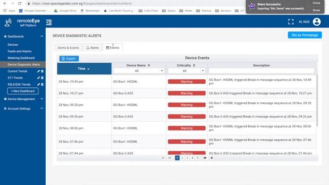Viewport: 329px width, 185px height.
Task: Click OG Box-2-AS5 in the 09:26 pm row
Action: click(x=123, y=117)
